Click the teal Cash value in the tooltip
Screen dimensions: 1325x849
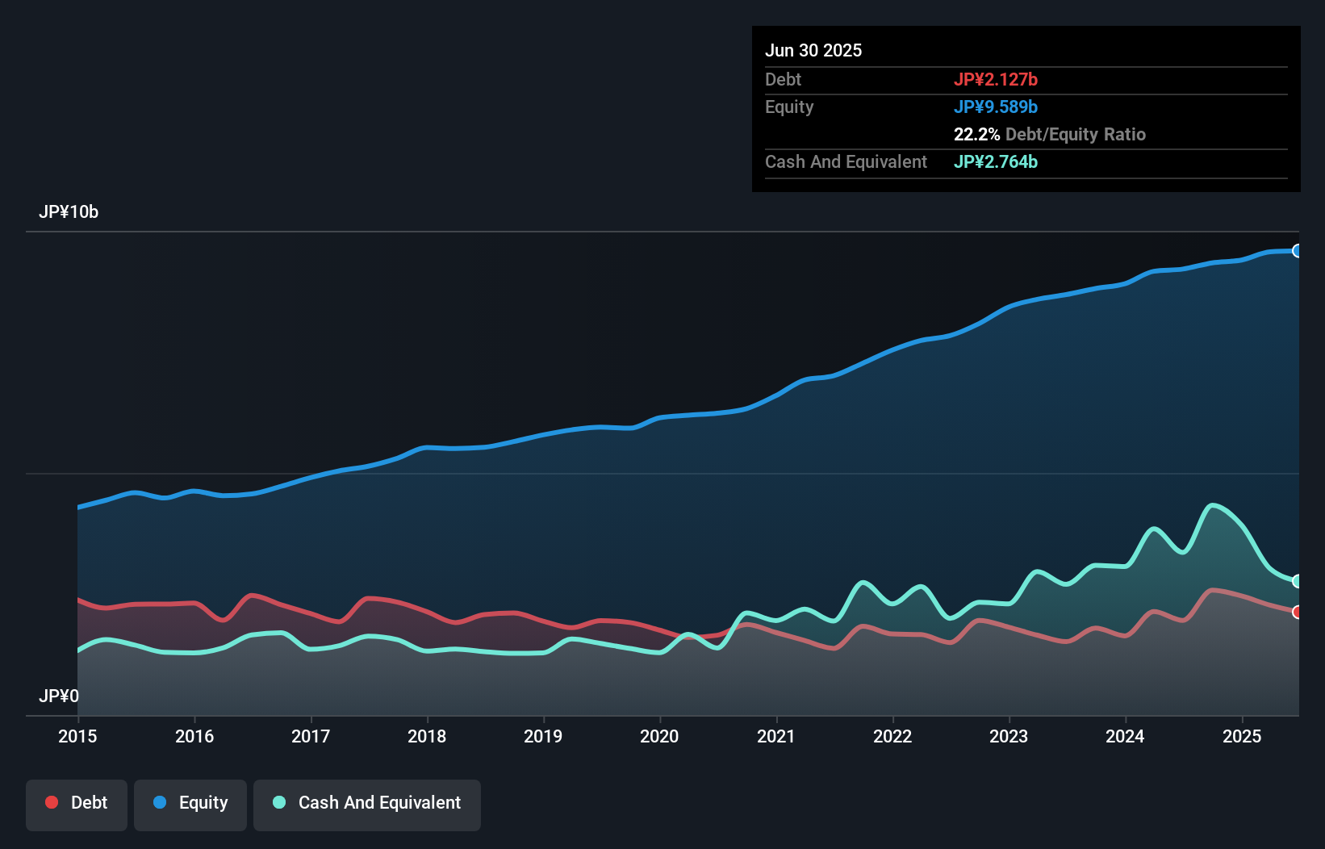[x=996, y=161]
